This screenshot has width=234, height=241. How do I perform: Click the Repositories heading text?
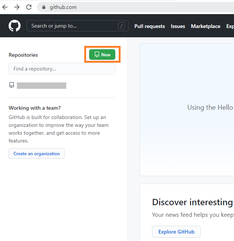(x=23, y=55)
